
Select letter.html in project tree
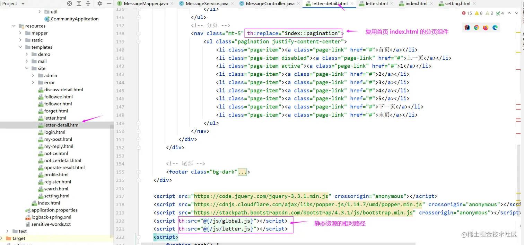55,118
